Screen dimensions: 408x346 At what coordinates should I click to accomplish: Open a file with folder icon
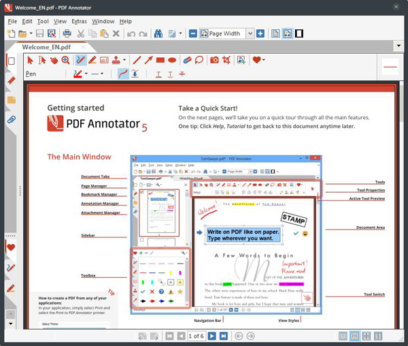(22, 33)
